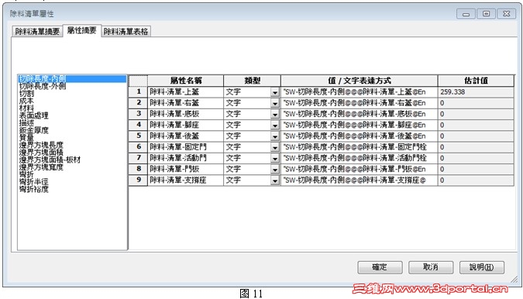Maximize the 除料清單屬性 dialog window
Screen dimensions: 523x299
click(487, 14)
